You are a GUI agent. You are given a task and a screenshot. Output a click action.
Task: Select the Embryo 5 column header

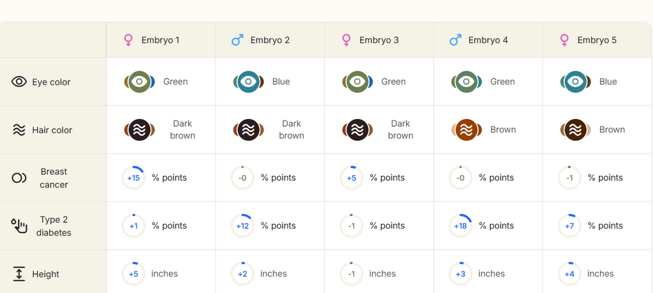click(x=597, y=40)
